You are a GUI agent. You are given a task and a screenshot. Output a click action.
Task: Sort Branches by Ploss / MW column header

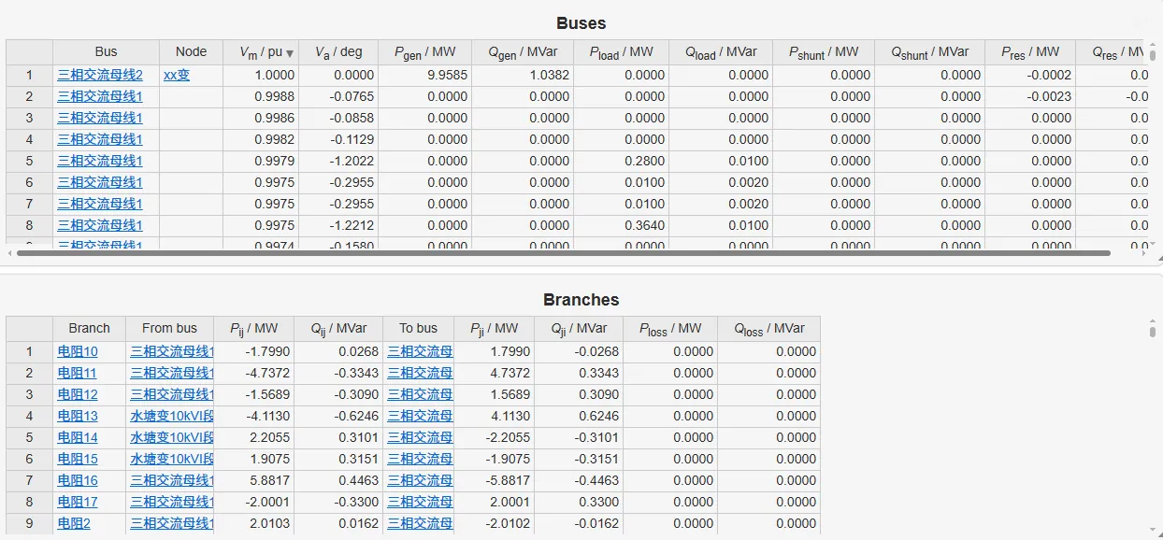coord(670,329)
